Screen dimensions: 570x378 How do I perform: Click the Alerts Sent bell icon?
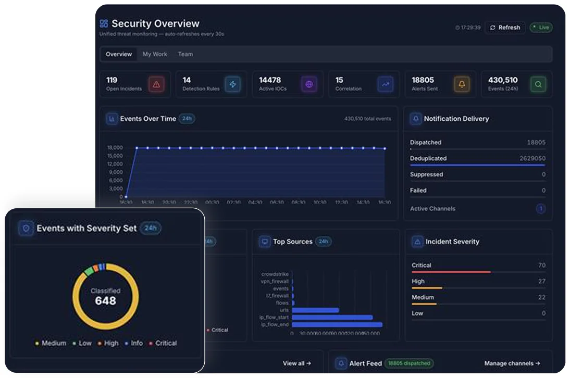pyautogui.click(x=462, y=84)
